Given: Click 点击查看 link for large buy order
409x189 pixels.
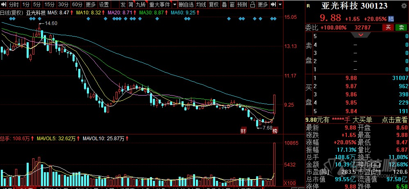Looking at the screenshot, I should click(x=395, y=120).
